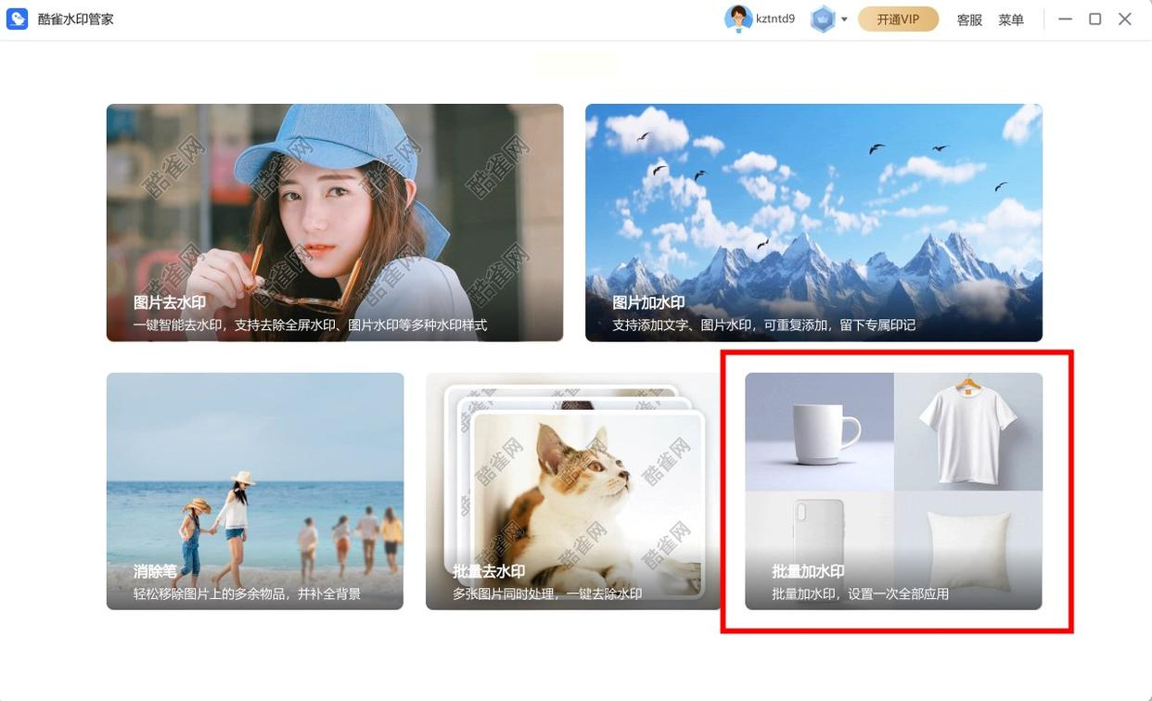Open the 图片去水印 feature card
Viewport: 1152px width, 701px height.
click(335, 223)
